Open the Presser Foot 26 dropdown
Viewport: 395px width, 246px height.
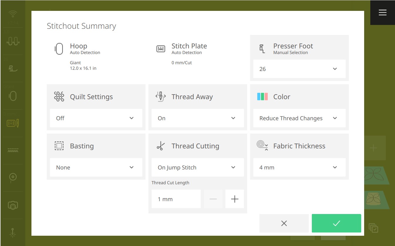(x=299, y=69)
